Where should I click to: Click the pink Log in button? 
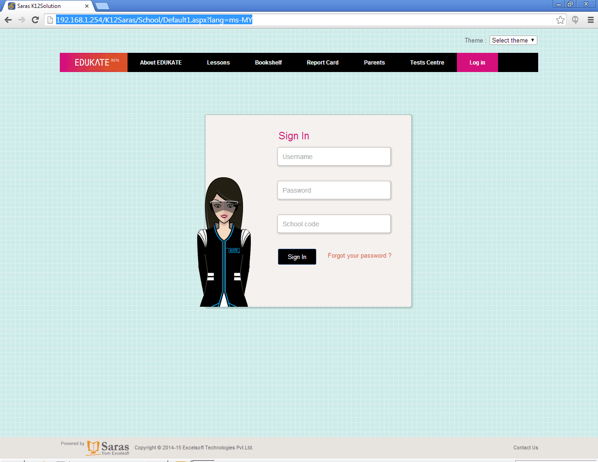477,62
